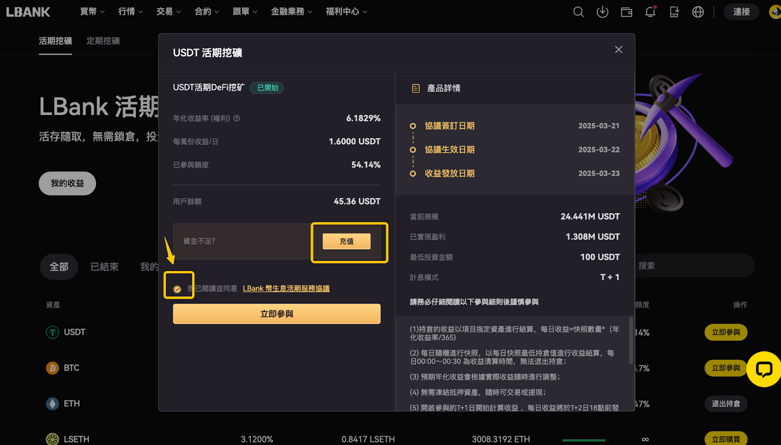This screenshot has width=781, height=445.
Task: Click the BTC coin icon
Action: tap(52, 368)
